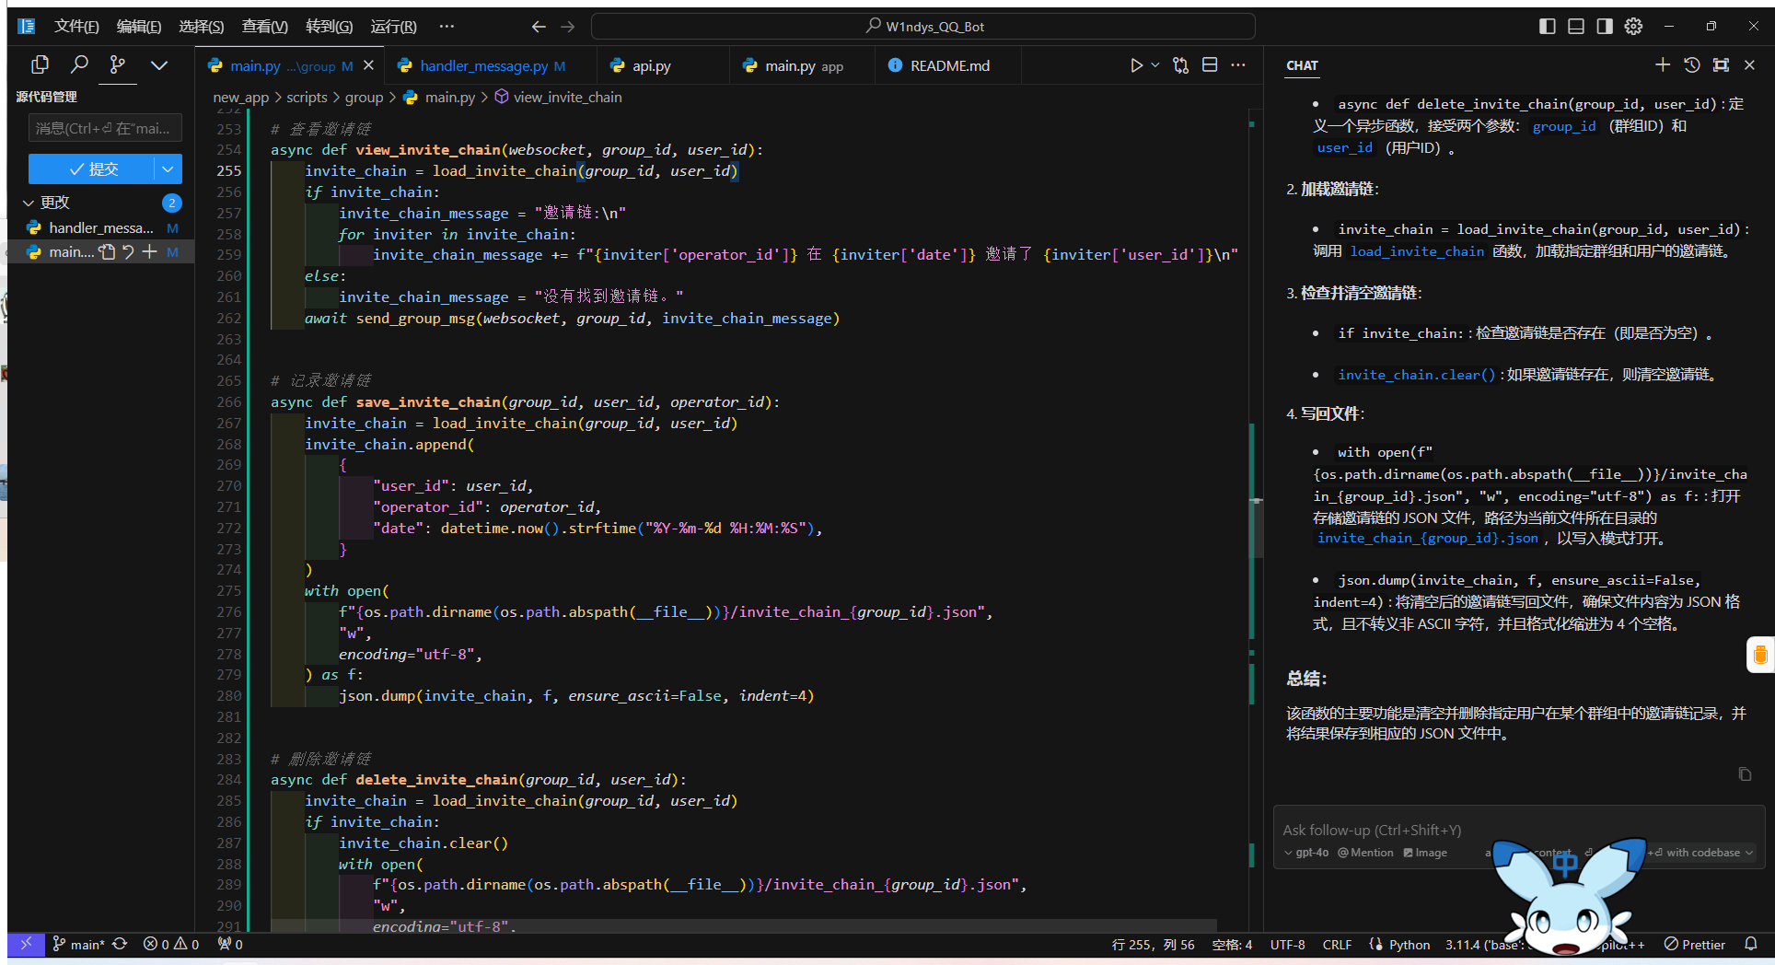Split the editor to the right
The image size is (1775, 965).
pyautogui.click(x=1210, y=65)
